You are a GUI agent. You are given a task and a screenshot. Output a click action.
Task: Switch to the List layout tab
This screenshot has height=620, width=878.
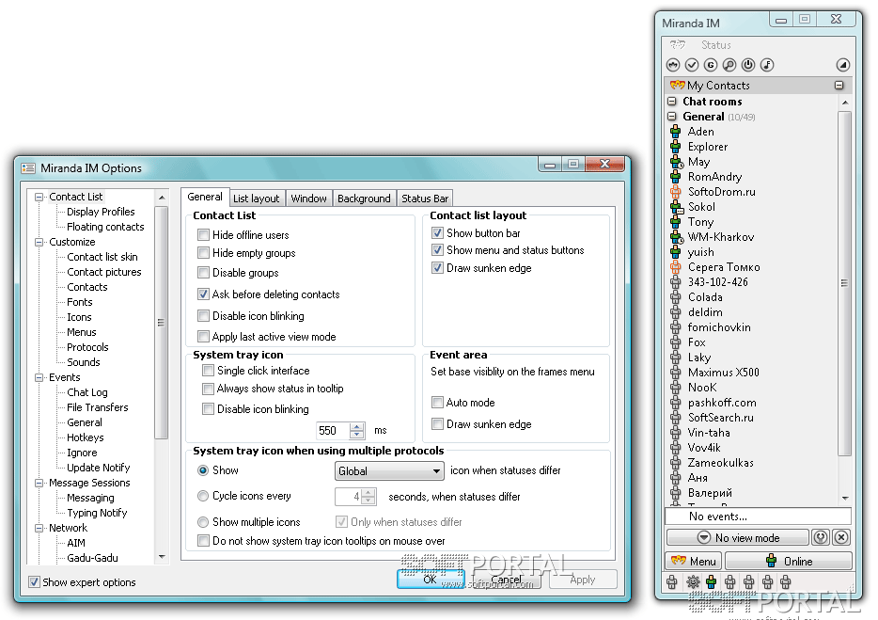tap(256, 199)
